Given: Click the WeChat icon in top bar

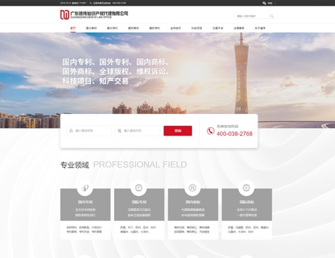Looking at the screenshot, I should pyautogui.click(x=265, y=3).
